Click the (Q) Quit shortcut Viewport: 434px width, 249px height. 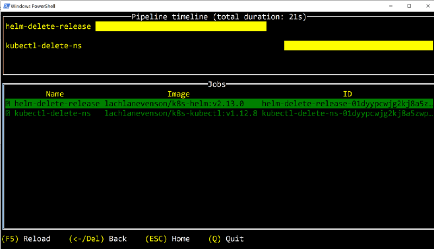click(226, 239)
